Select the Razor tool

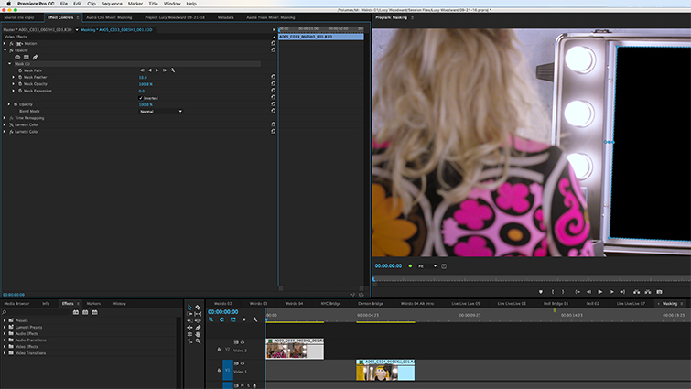tap(198, 307)
